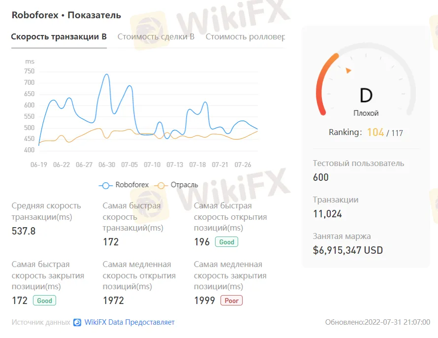Click the ranking number 104
Viewport: 438px width, 338px height.
click(x=375, y=132)
